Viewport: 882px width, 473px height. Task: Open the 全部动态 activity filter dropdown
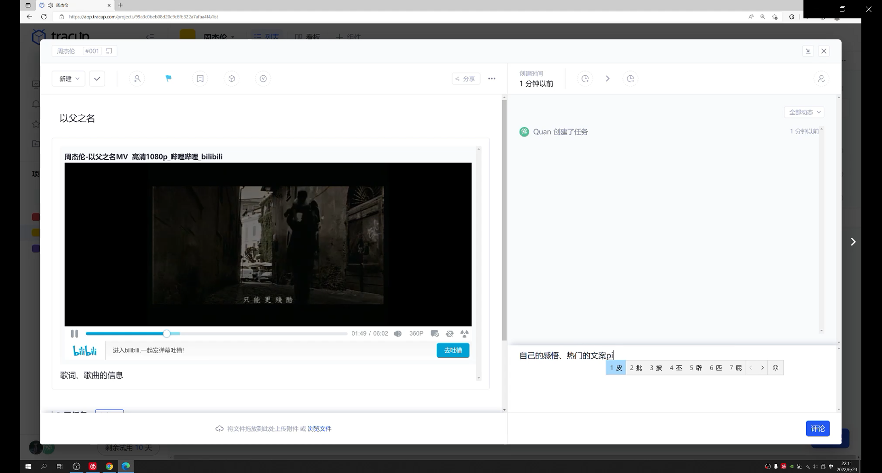click(x=804, y=113)
